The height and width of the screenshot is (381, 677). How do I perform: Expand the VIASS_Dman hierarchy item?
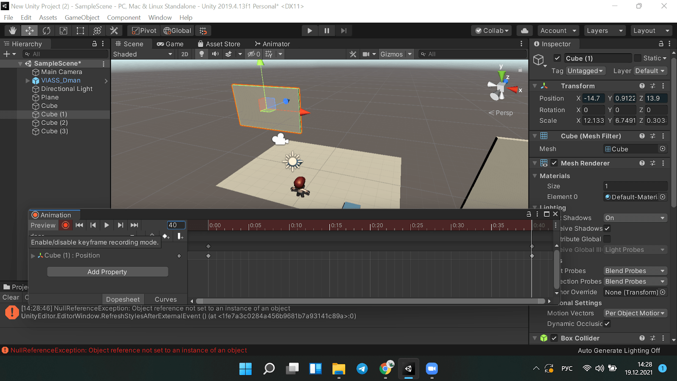(x=28, y=80)
